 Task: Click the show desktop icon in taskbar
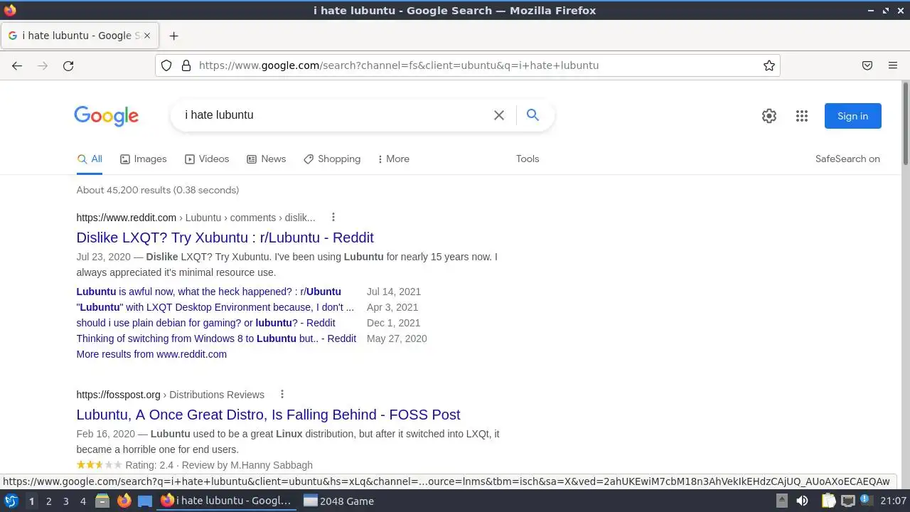145,501
